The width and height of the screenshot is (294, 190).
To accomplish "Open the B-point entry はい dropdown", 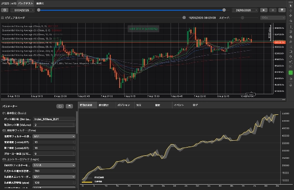I will 54,177.
